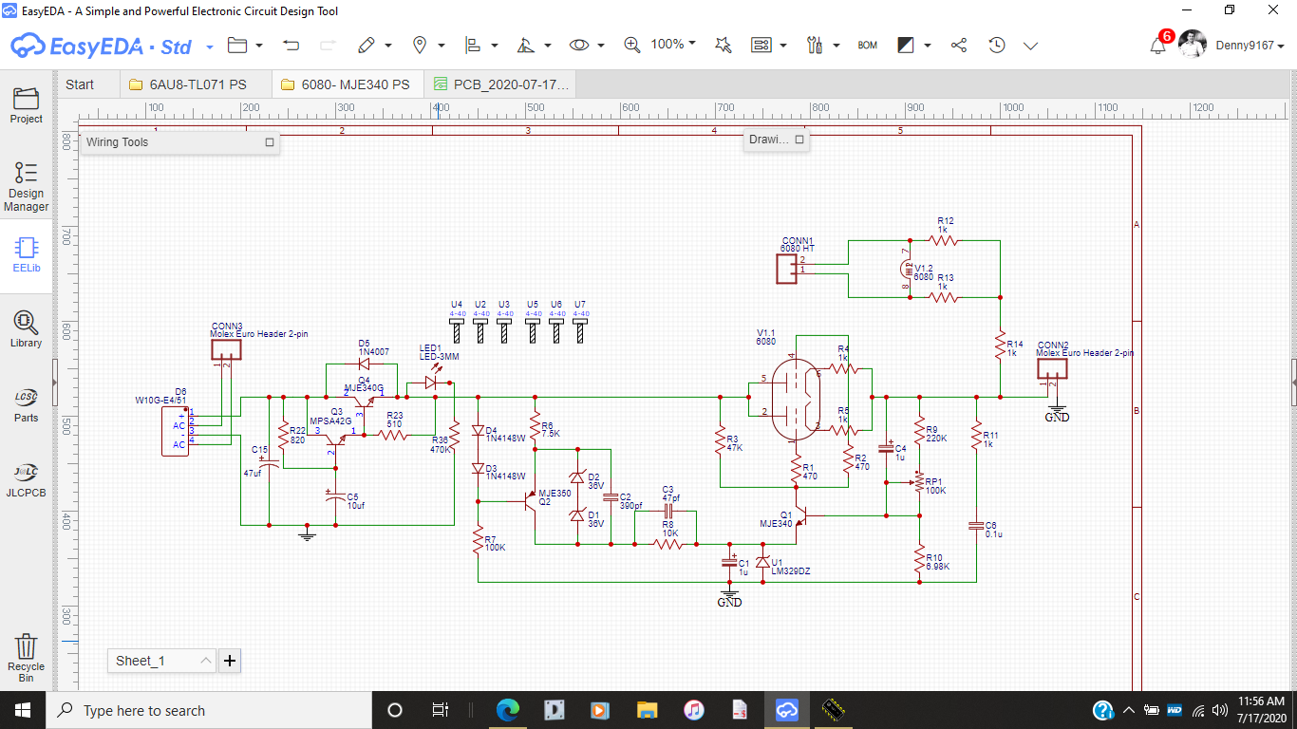Select the W10G-E4/51 bridge rectifier D6

[175, 431]
